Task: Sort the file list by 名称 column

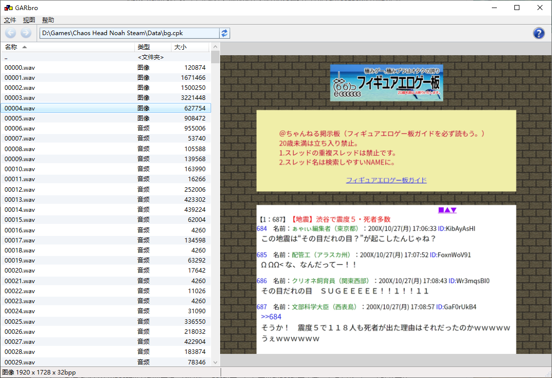Action: point(68,47)
